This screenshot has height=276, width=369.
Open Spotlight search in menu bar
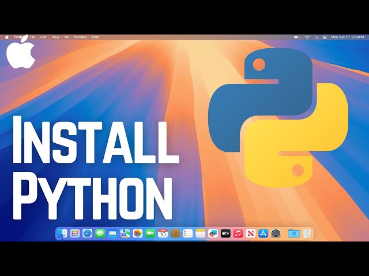coord(317,37)
